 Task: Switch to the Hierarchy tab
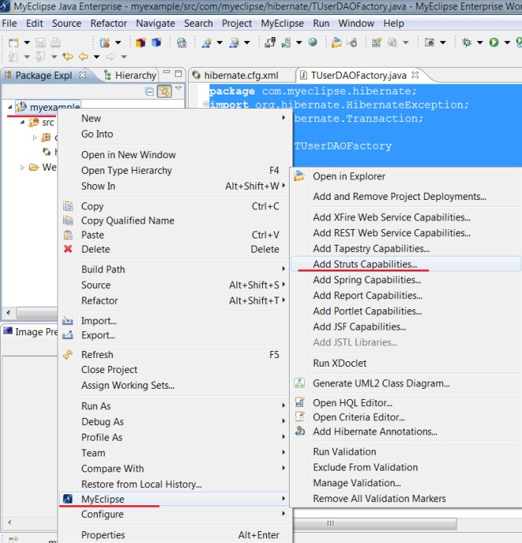tap(130, 75)
